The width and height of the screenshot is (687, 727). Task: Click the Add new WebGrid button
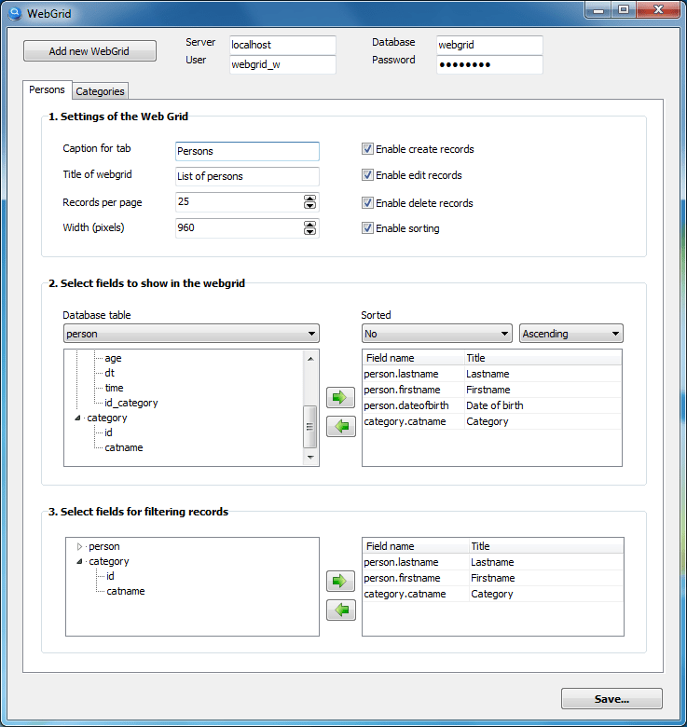(x=89, y=51)
